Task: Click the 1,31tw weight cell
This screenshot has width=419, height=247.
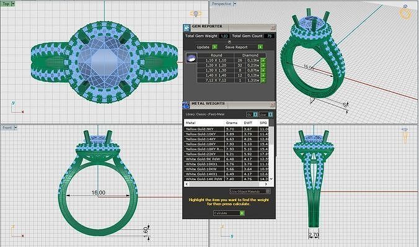Action: click(x=253, y=80)
